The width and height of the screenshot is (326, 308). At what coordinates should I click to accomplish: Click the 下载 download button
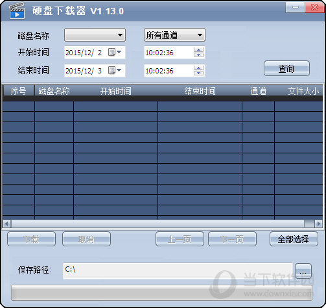[x=31, y=239]
